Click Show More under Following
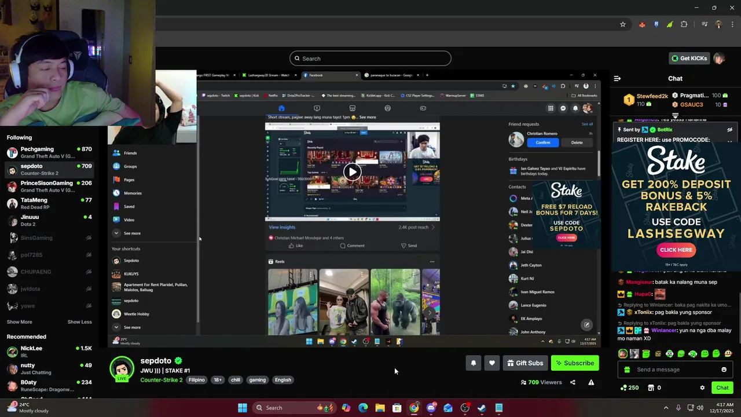The height and width of the screenshot is (417, 741). [x=20, y=322]
